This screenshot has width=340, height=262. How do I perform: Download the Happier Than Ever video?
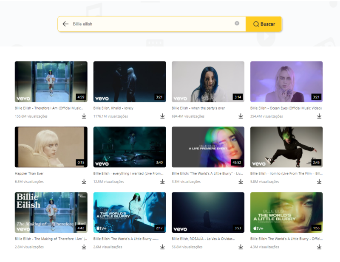click(84, 182)
